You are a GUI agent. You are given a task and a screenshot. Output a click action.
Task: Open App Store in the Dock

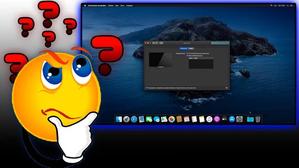[232, 119]
